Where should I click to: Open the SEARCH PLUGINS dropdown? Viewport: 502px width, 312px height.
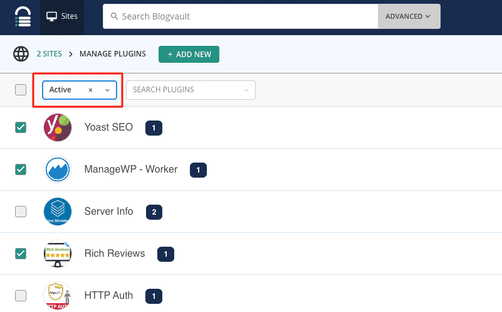point(191,90)
